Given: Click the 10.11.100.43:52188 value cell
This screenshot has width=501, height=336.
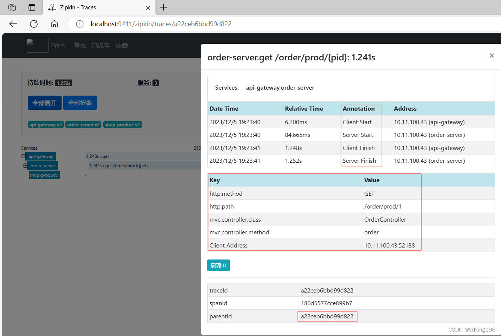Looking at the screenshot, I should (429, 245).
